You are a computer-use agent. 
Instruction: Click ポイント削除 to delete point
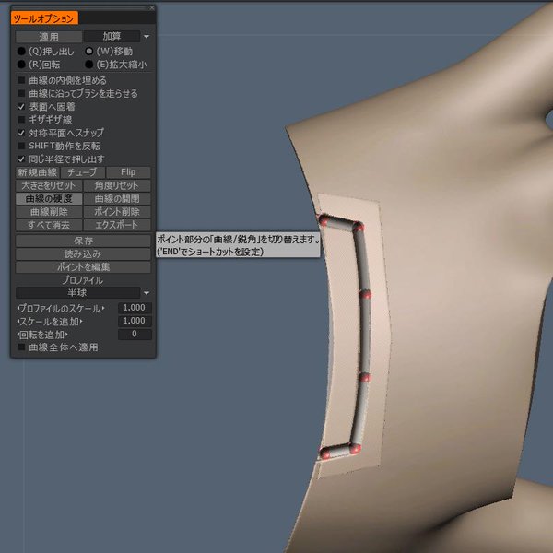click(x=117, y=211)
